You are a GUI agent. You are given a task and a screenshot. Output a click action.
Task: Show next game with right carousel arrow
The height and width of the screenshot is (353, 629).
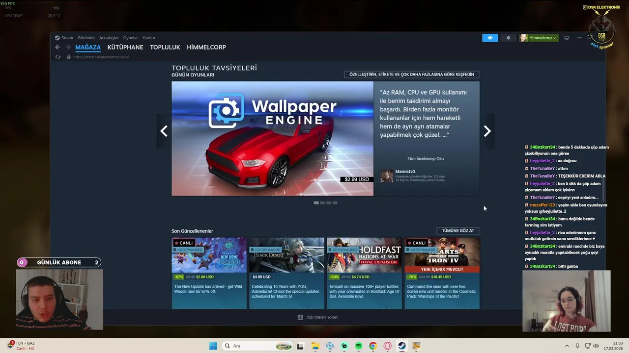487,131
